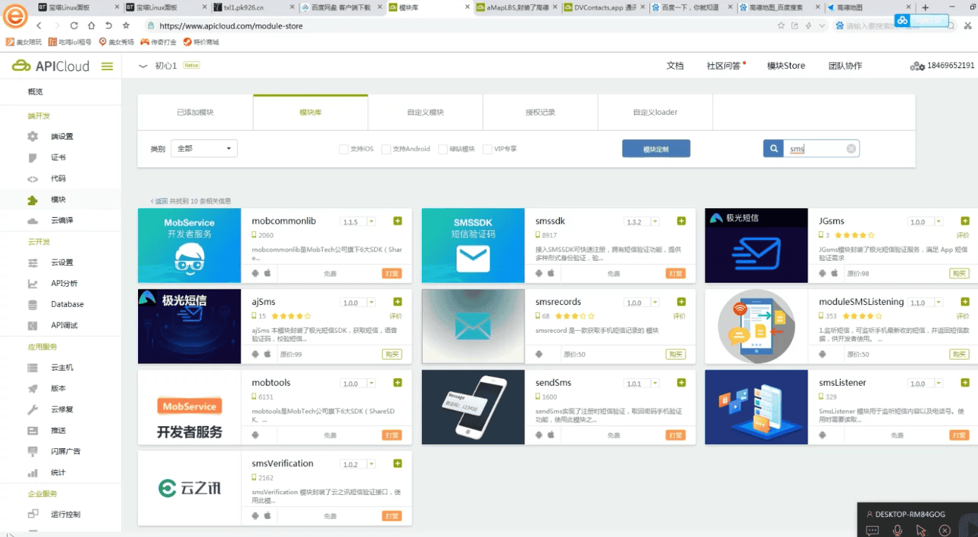This screenshot has height=537, width=978.
Task: Click 返回 back link above results
Action: pyautogui.click(x=159, y=201)
